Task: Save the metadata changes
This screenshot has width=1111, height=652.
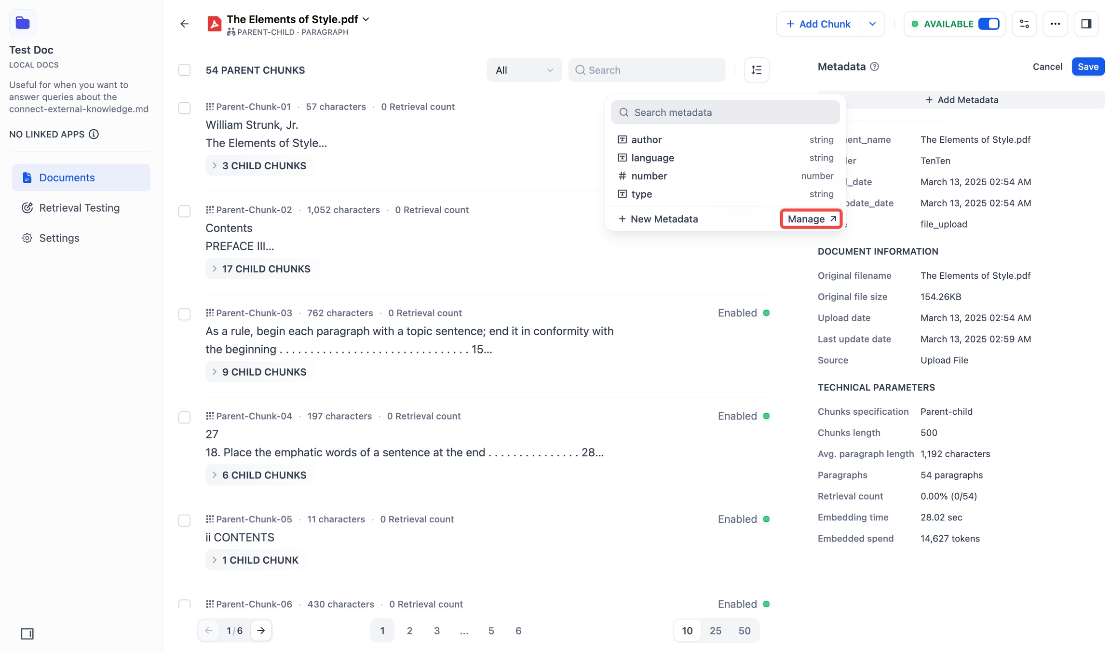Action: (x=1088, y=67)
